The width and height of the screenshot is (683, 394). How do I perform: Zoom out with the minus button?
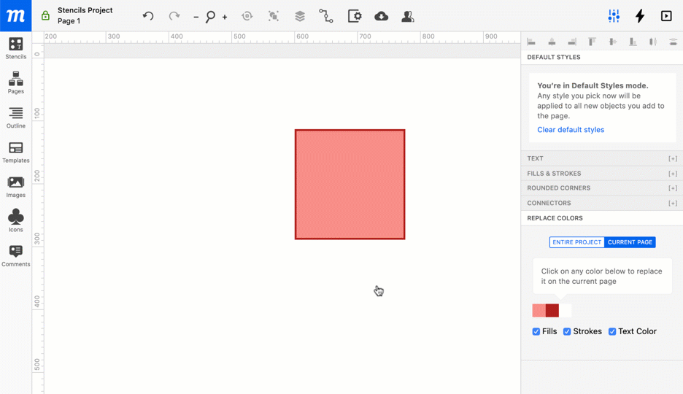click(x=196, y=17)
